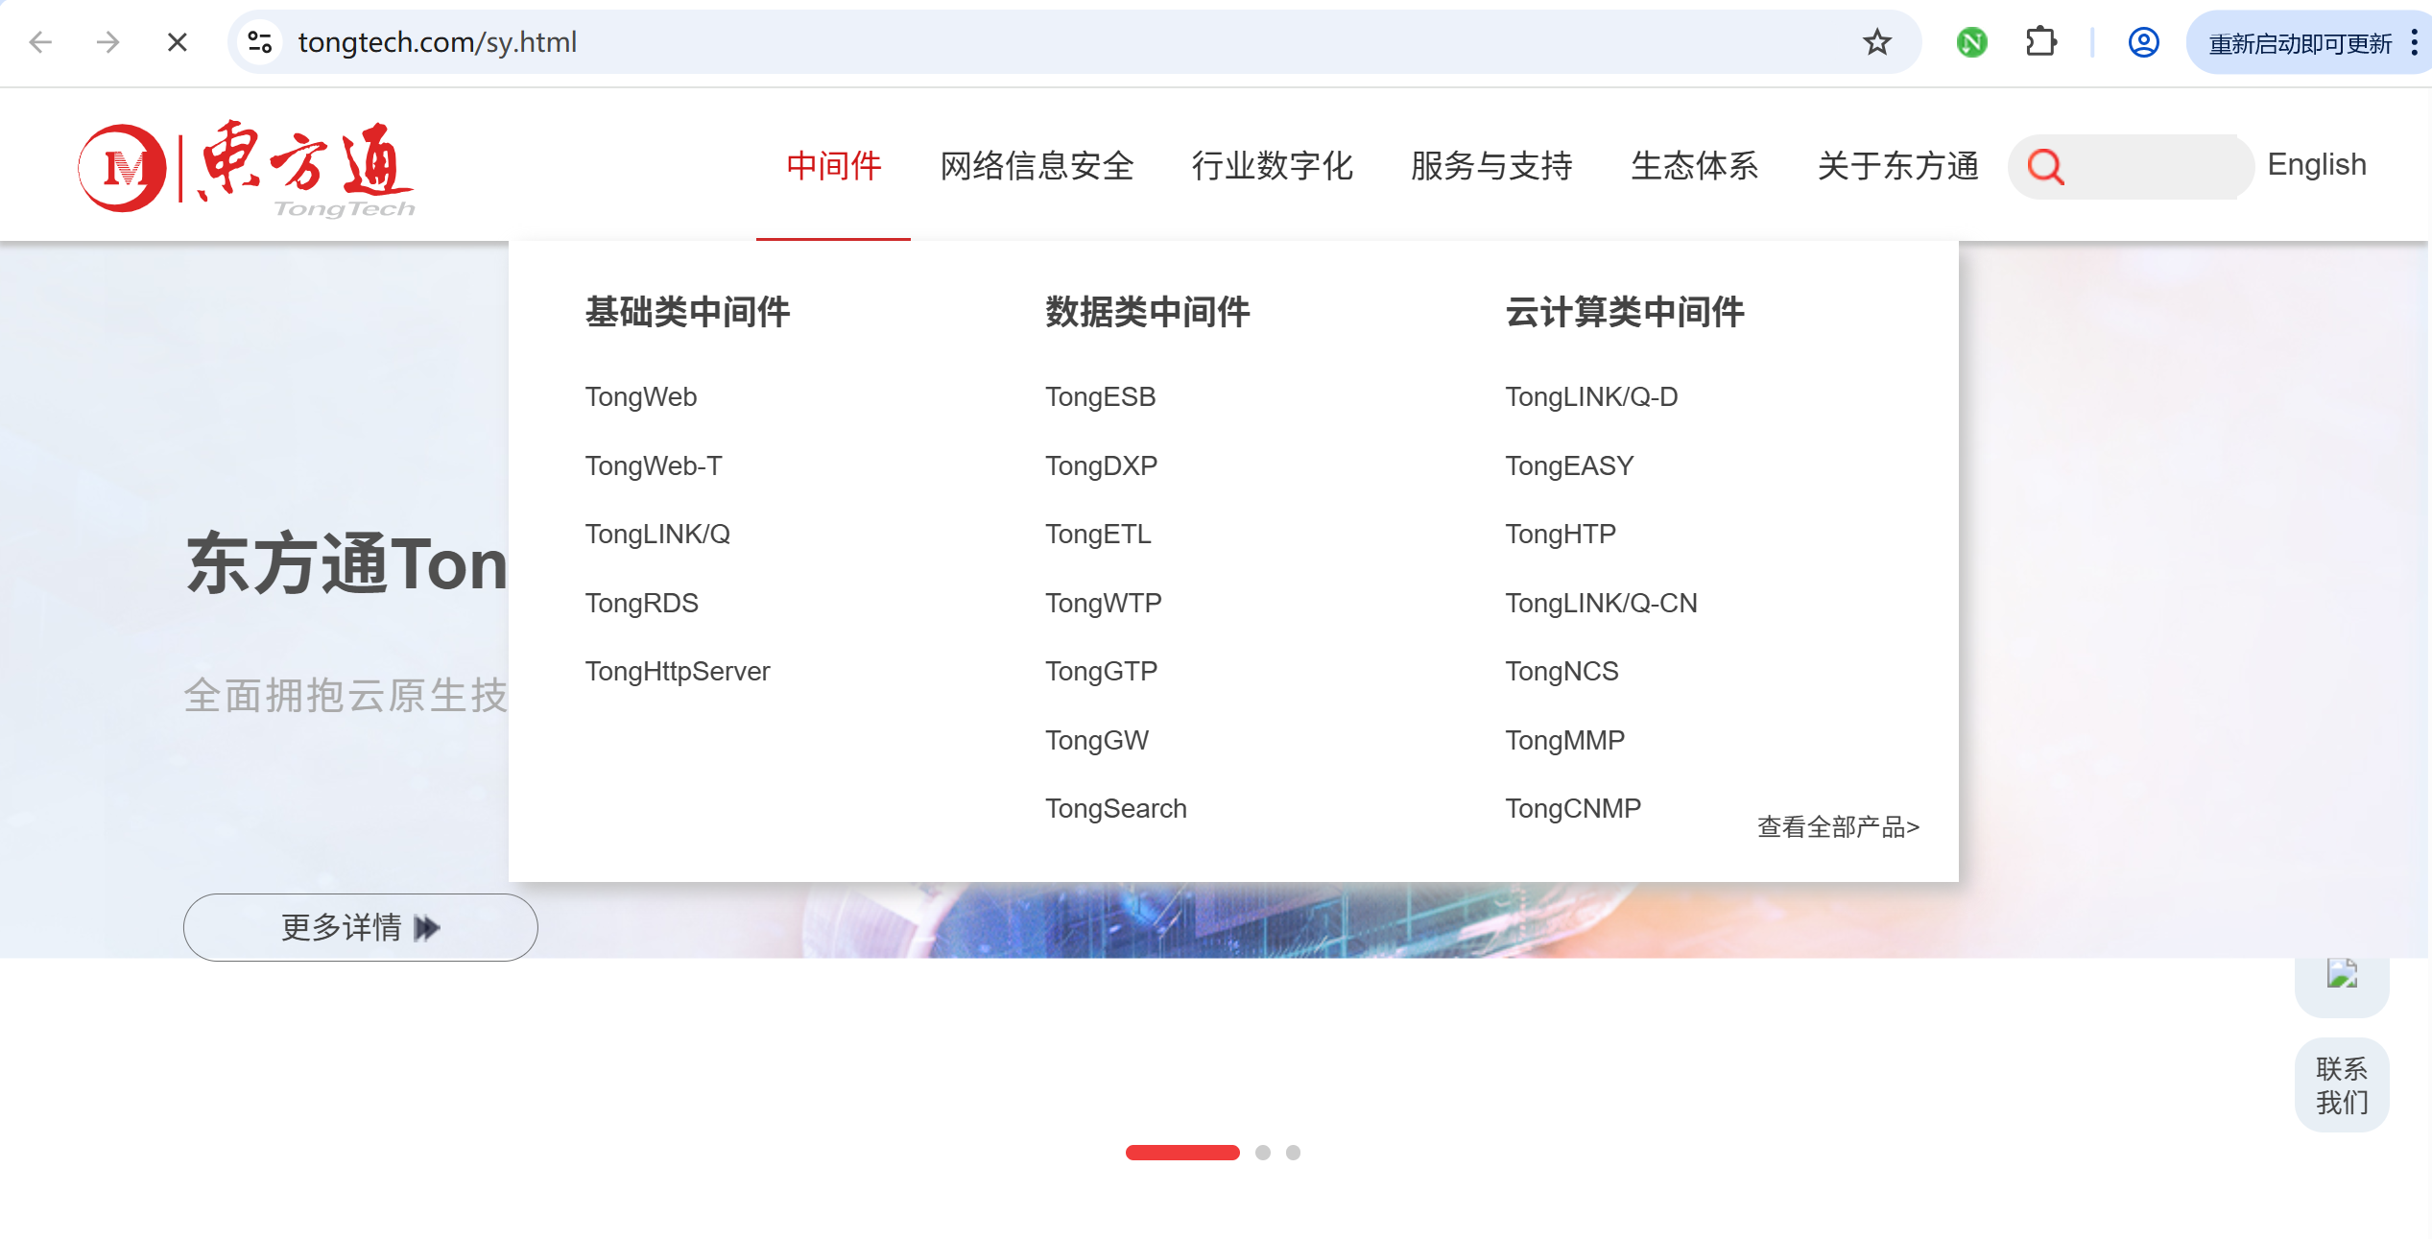Click the browser back arrow

(x=40, y=42)
